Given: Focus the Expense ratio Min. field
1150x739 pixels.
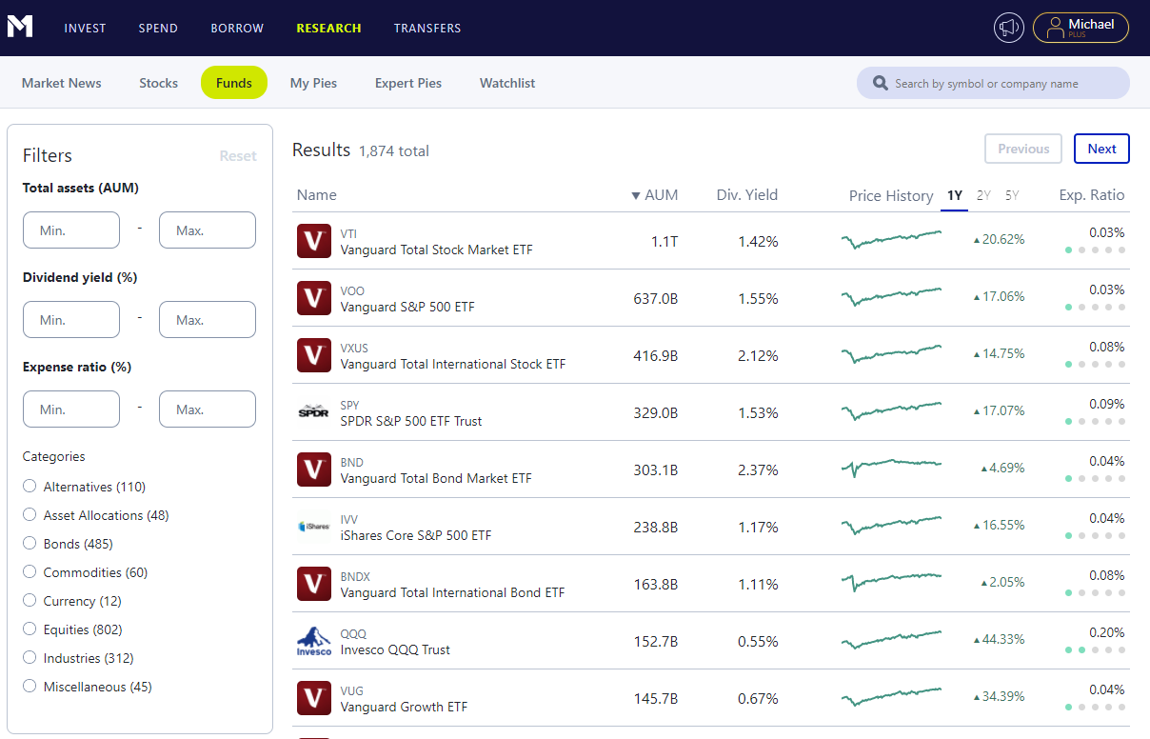Looking at the screenshot, I should click(x=71, y=409).
